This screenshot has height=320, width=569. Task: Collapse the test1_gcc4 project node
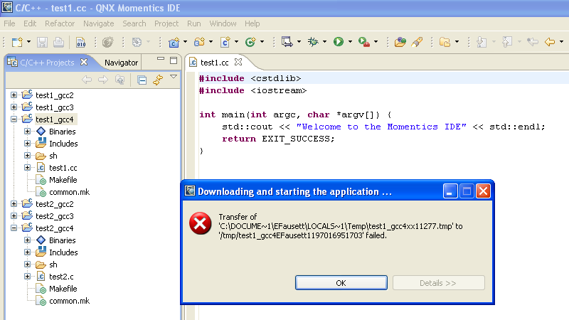(14, 119)
